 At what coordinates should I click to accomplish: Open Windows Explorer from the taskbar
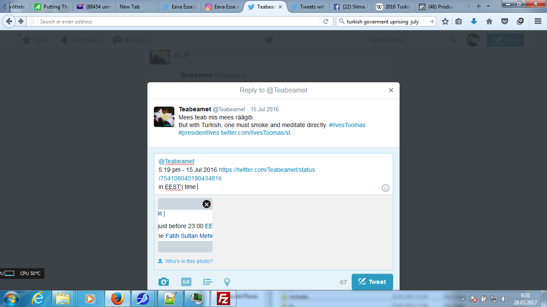click(63, 298)
